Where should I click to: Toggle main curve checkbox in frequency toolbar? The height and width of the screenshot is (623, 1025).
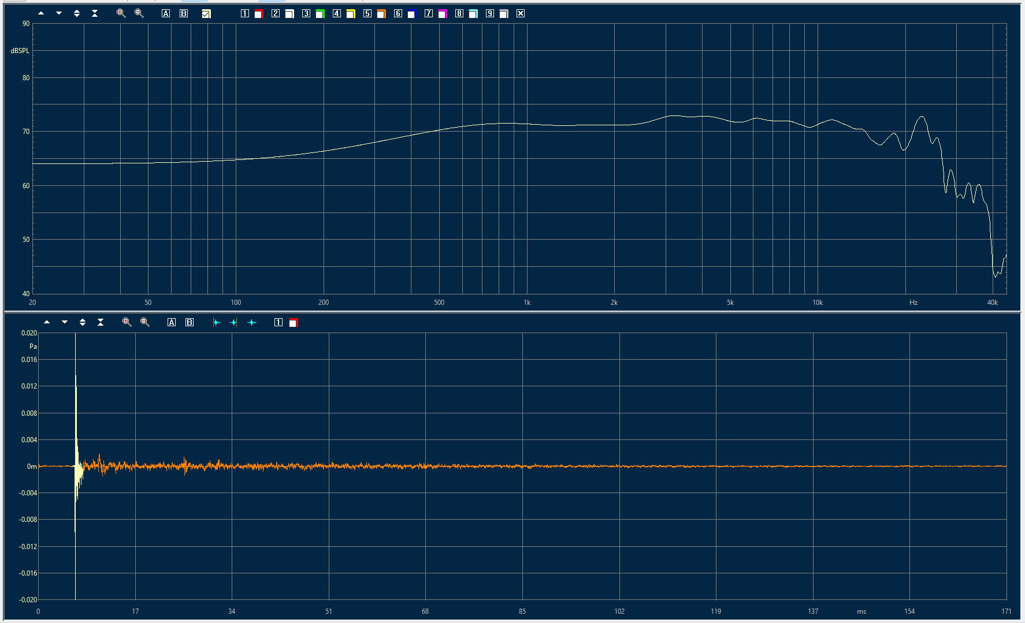pyautogui.click(x=206, y=13)
